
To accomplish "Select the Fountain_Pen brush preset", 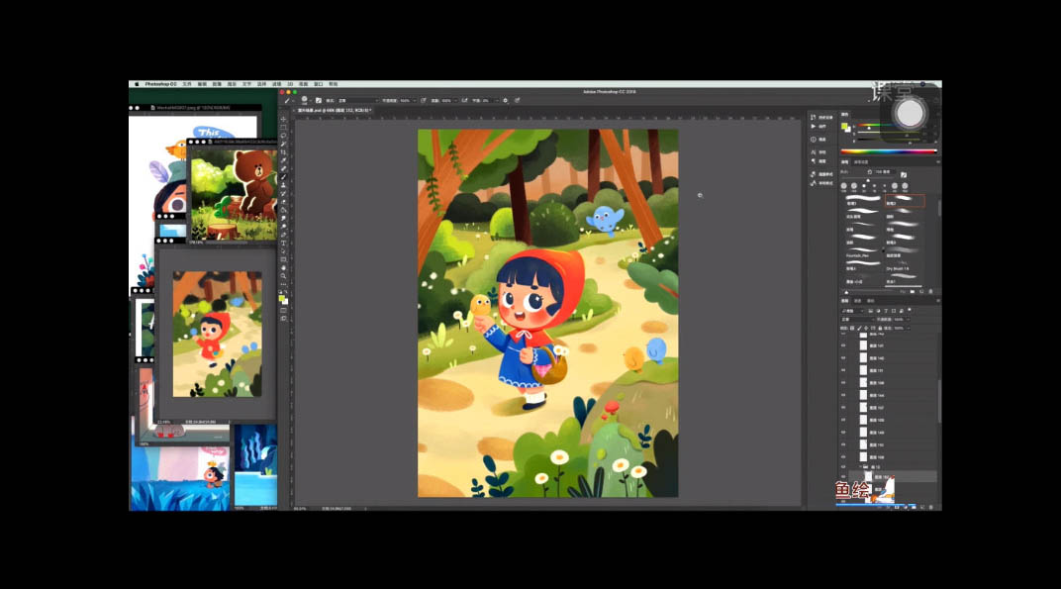I will (x=863, y=253).
